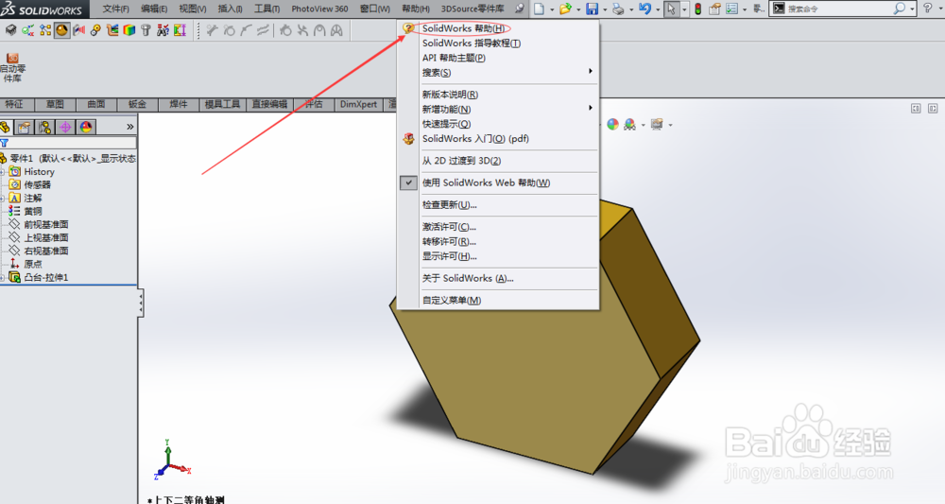The image size is (945, 504).
Task: Open the 视图(V) menu
Action: (193, 9)
